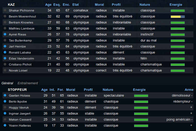The width and height of the screenshot is (196, 131).
Task: Sort Stoppeur table by Arme column
Action: click(x=189, y=90)
